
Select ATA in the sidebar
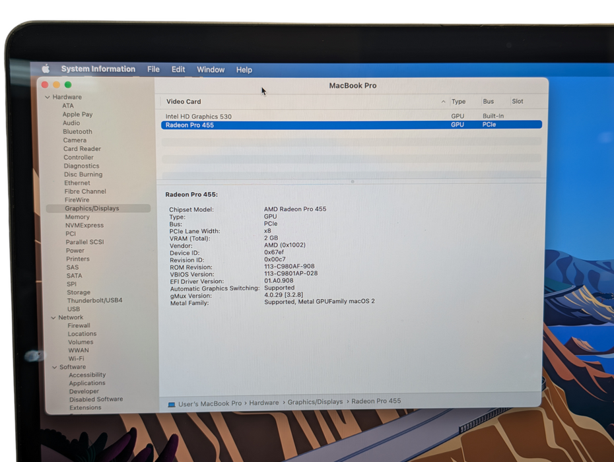[x=68, y=106]
